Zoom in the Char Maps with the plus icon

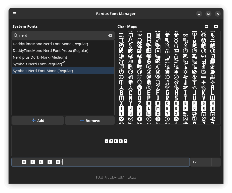215,26
